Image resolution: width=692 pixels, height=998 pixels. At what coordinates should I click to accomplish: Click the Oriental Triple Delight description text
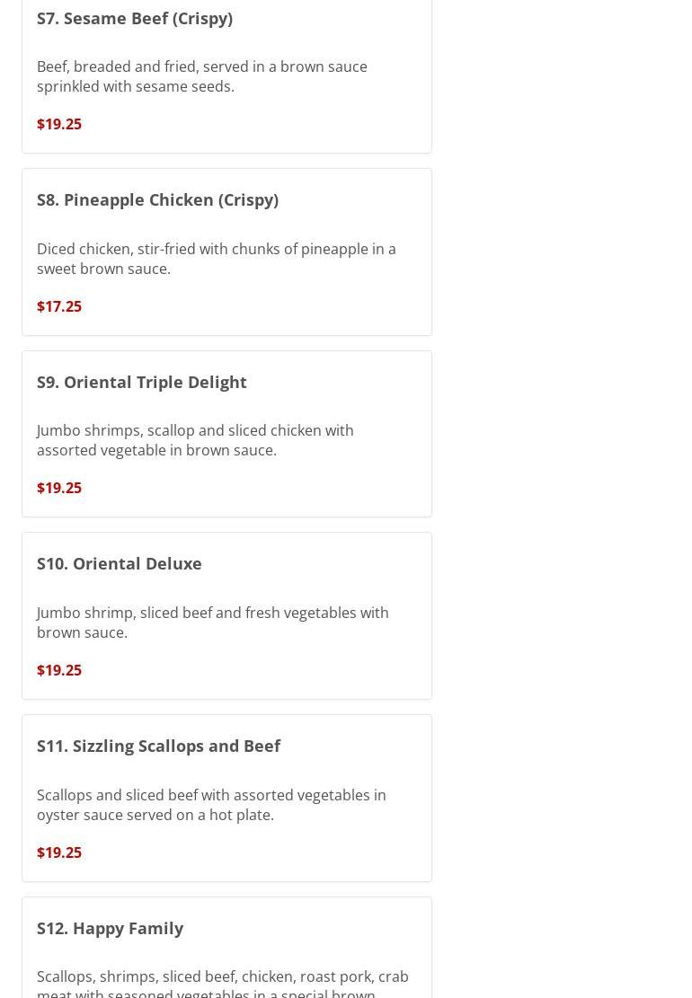(195, 440)
